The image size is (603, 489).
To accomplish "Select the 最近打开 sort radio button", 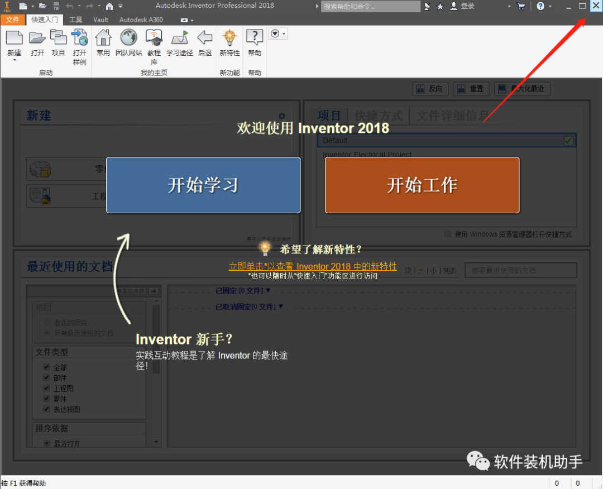I will [47, 443].
